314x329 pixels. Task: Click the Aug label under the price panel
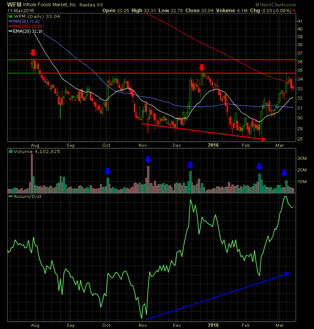[x=35, y=145]
